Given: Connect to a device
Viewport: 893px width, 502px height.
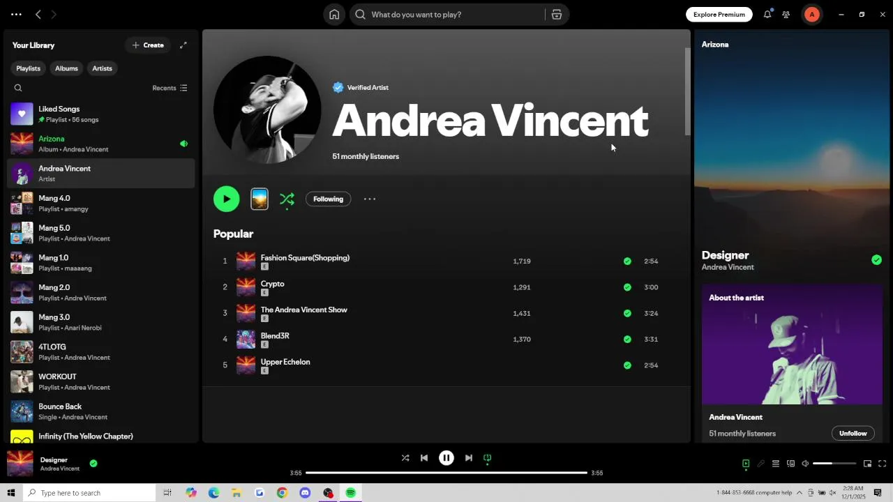Looking at the screenshot, I should point(790,464).
